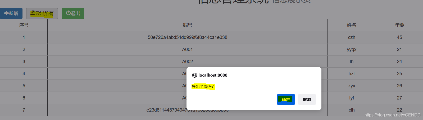
Task: Click sequence number 6 cell
Action: (x=24, y=98)
